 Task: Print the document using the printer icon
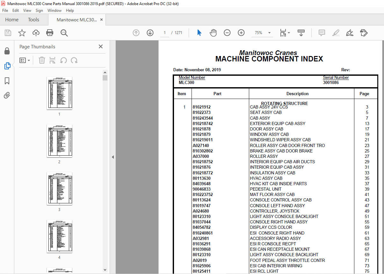coord(50,33)
